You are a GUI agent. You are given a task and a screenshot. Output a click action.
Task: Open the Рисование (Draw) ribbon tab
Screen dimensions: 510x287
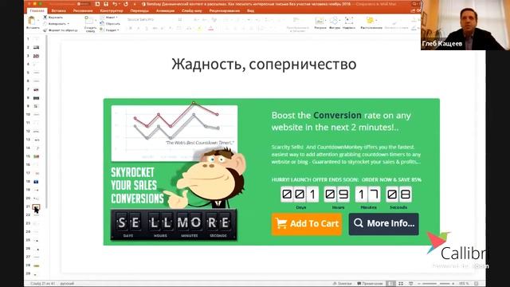[83, 10]
